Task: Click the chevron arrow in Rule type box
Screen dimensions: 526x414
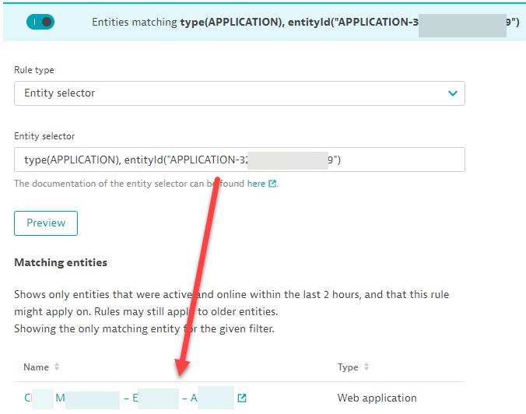Action: 452,93
